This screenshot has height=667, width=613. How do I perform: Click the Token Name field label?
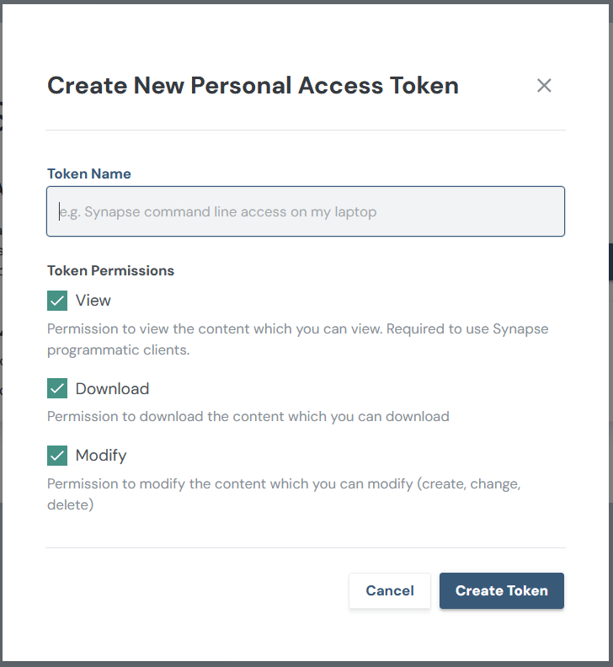89,173
